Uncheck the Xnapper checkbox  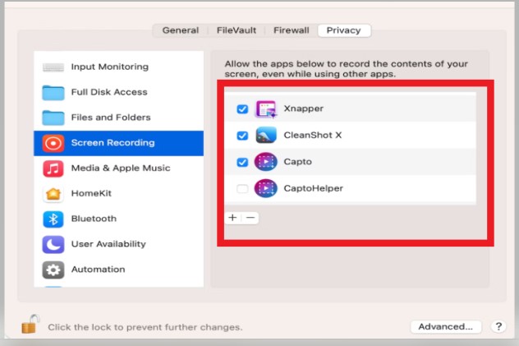(242, 108)
